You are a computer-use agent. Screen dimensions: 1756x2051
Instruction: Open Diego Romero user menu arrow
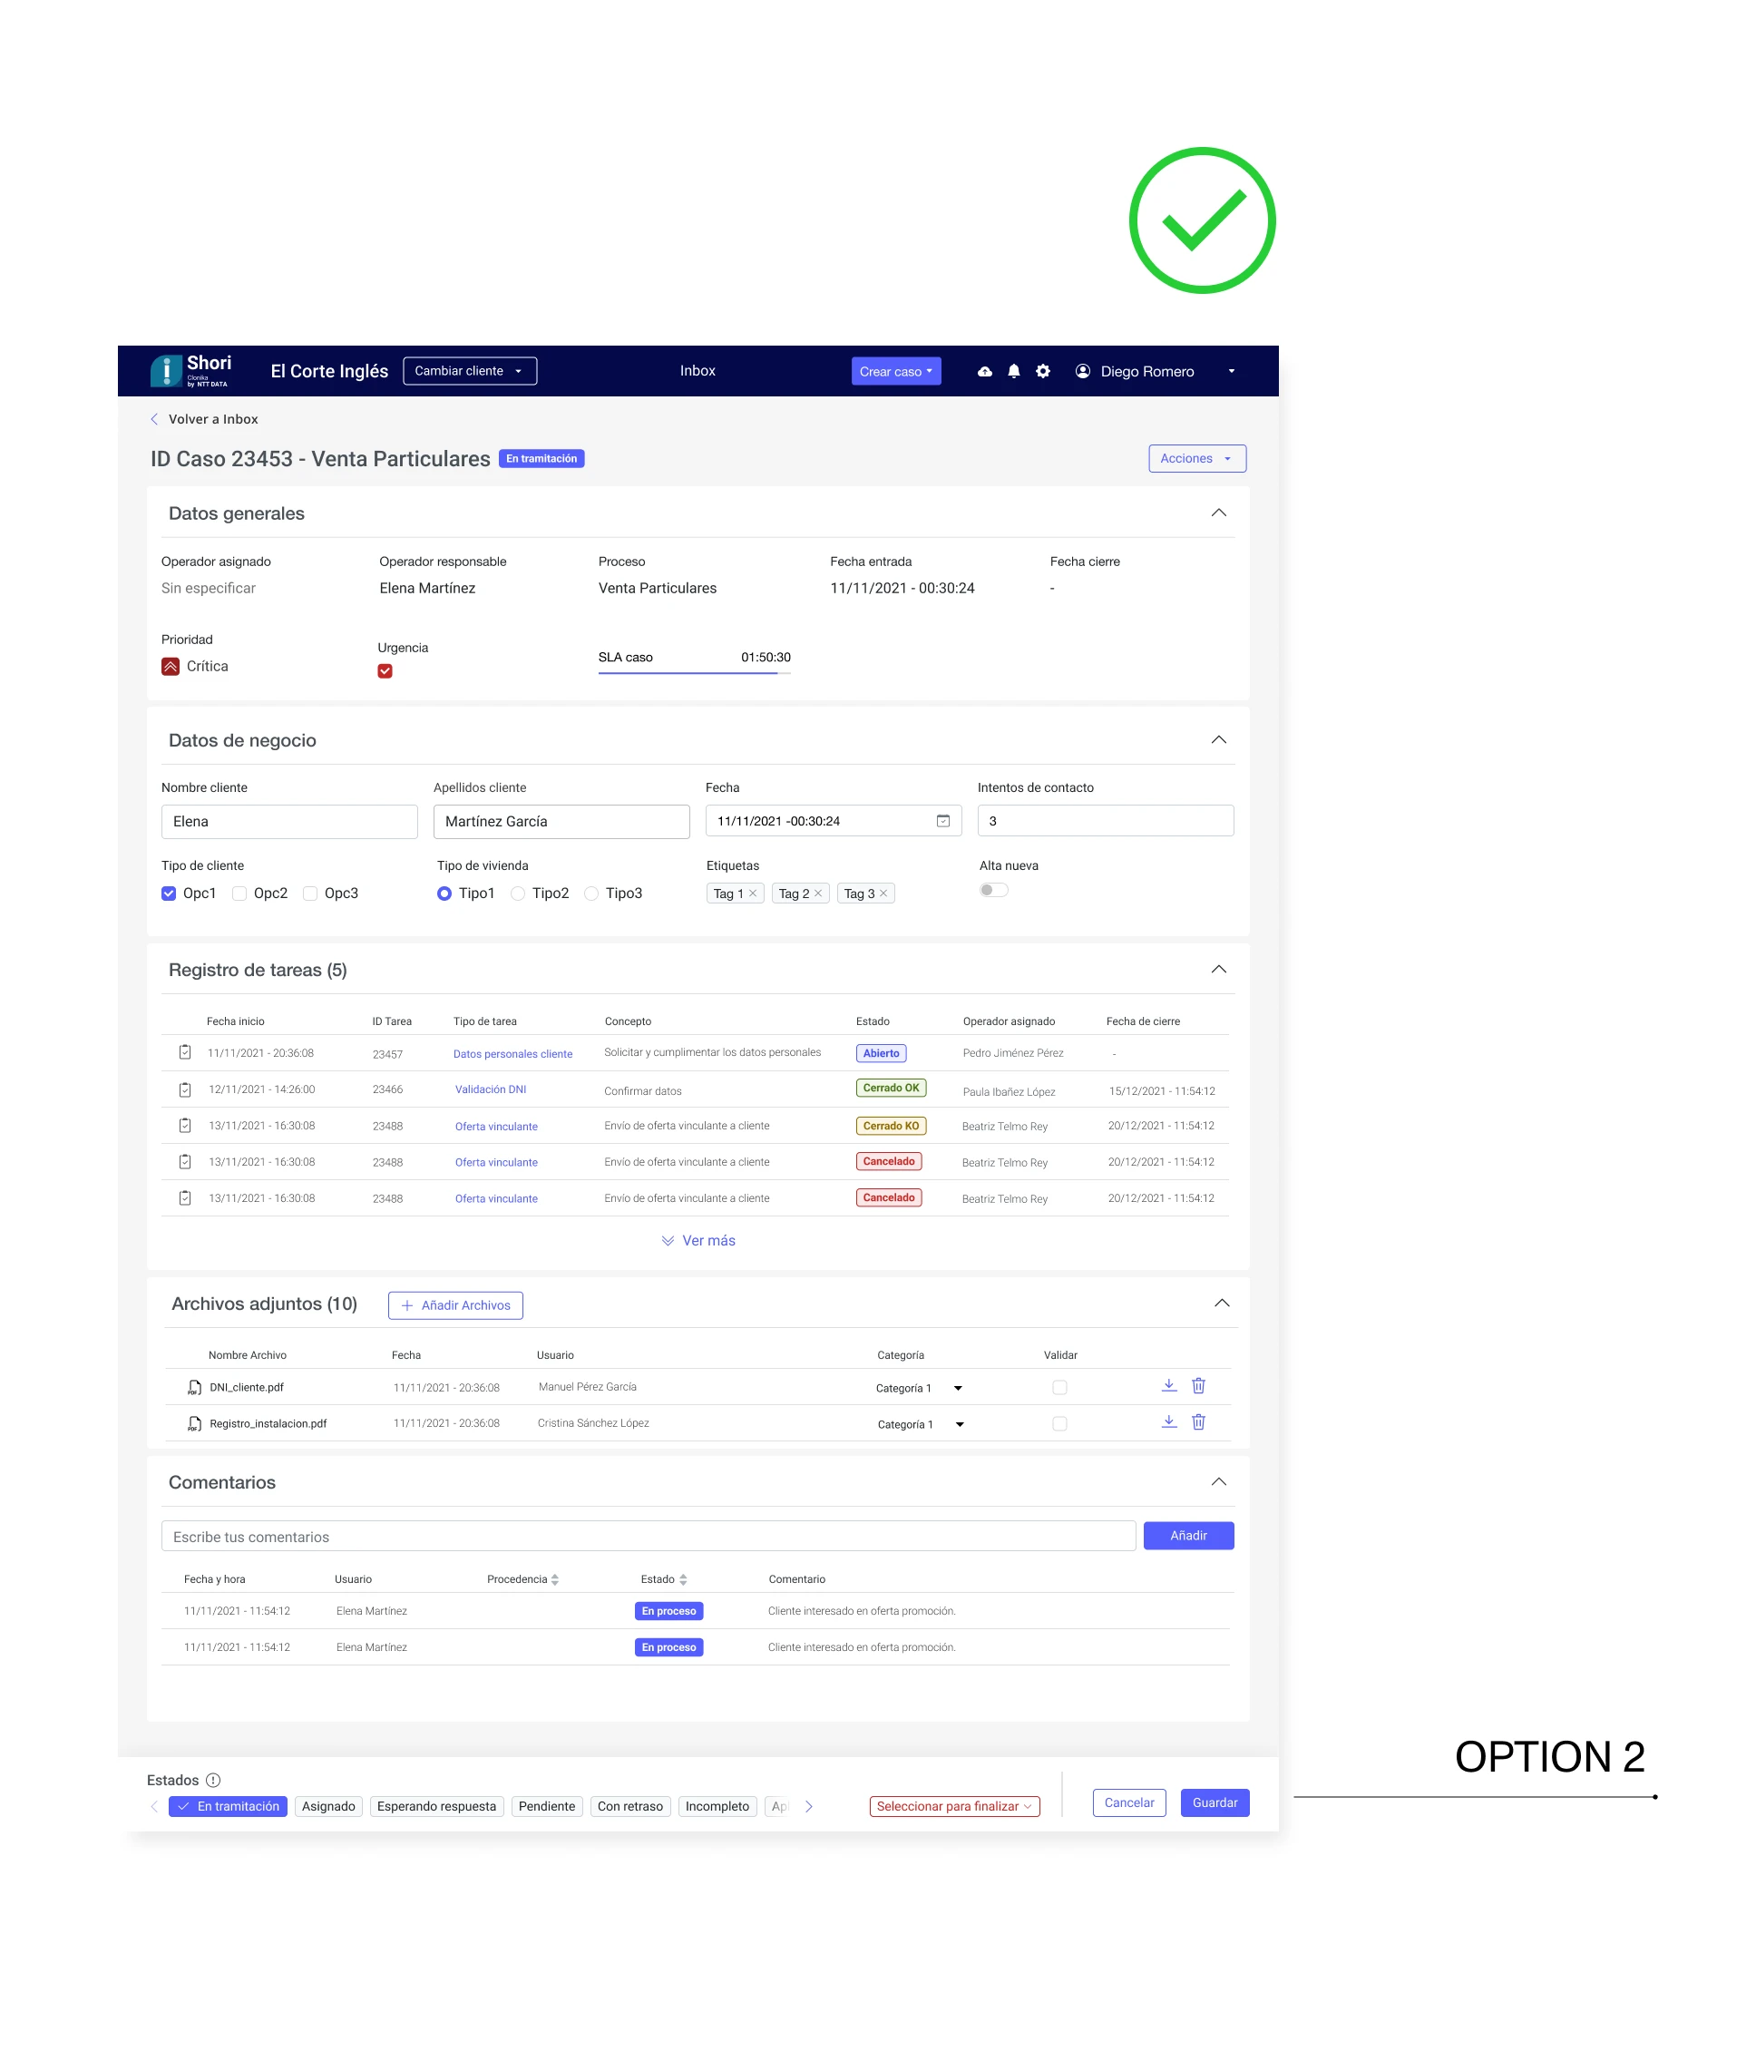pos(1232,371)
